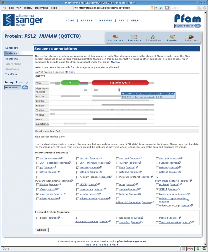This screenshot has width=208, height=252.
Task: Click the Jump to down-arrow icon
Action: pyautogui.click(x=26, y=82)
